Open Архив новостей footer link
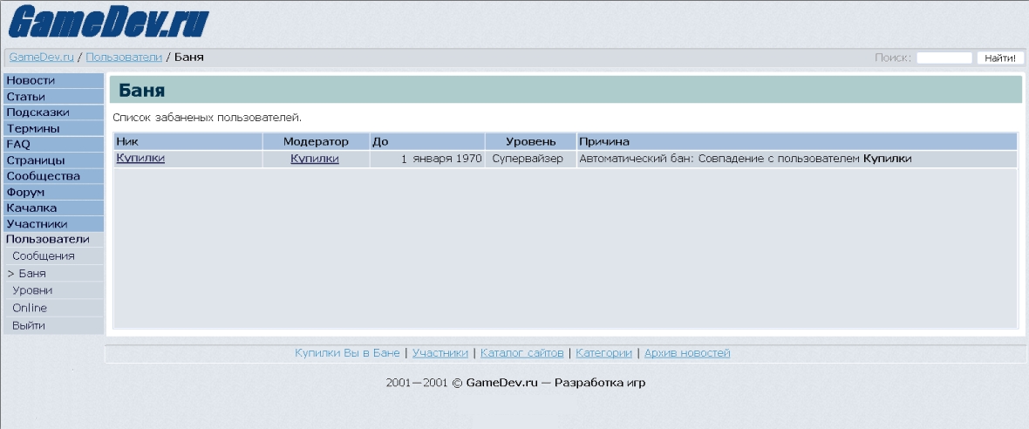 click(687, 353)
